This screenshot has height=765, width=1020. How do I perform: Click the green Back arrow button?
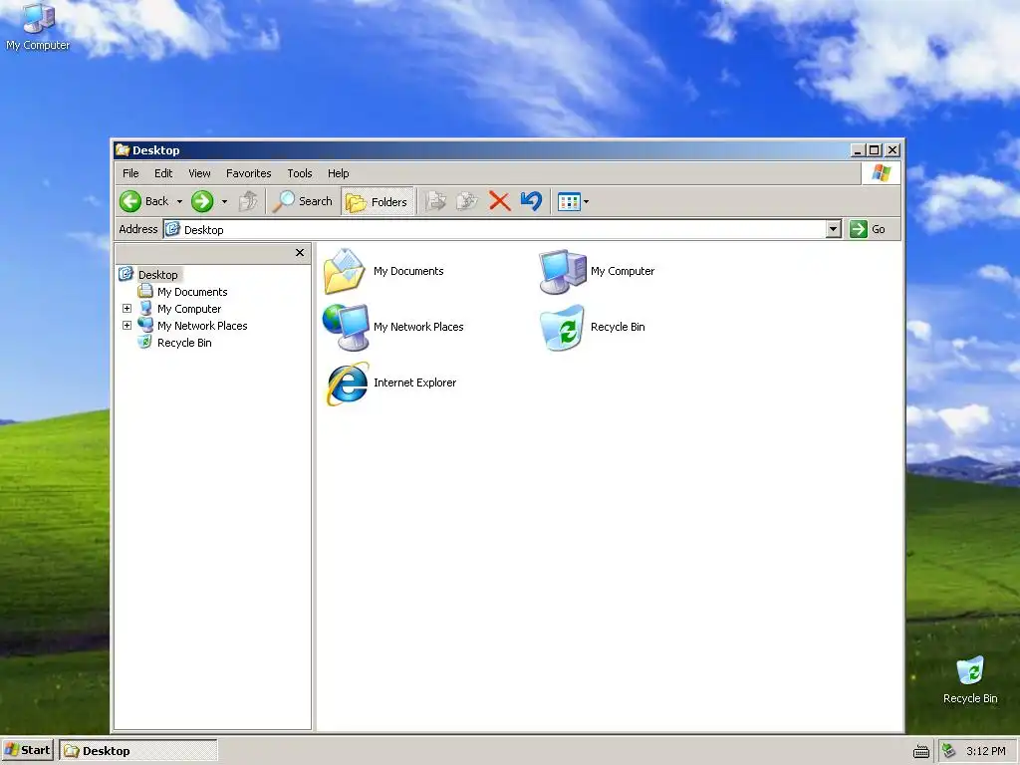pos(130,201)
